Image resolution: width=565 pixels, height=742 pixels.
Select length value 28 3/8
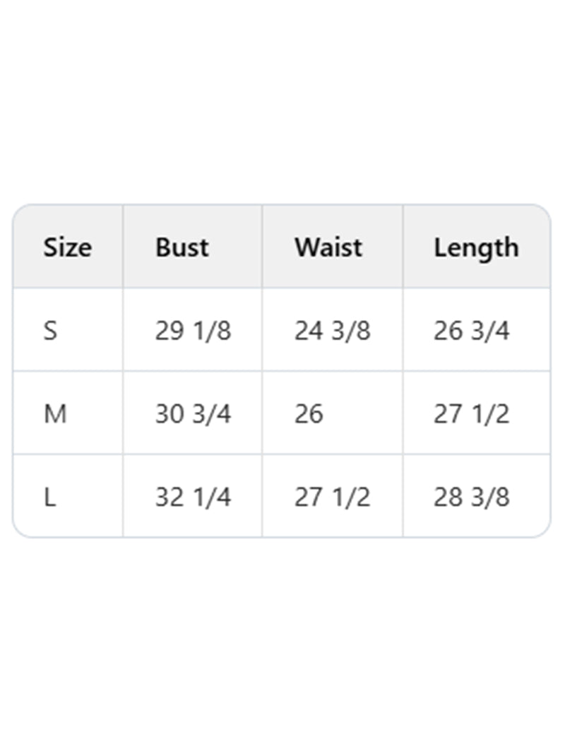click(471, 497)
